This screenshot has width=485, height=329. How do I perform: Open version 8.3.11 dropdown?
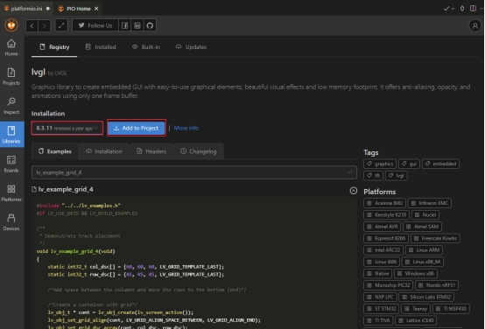[x=67, y=128]
